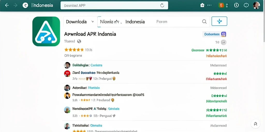Open the orange link below green header rating
This screenshot has width=265, height=132.
[217, 56]
